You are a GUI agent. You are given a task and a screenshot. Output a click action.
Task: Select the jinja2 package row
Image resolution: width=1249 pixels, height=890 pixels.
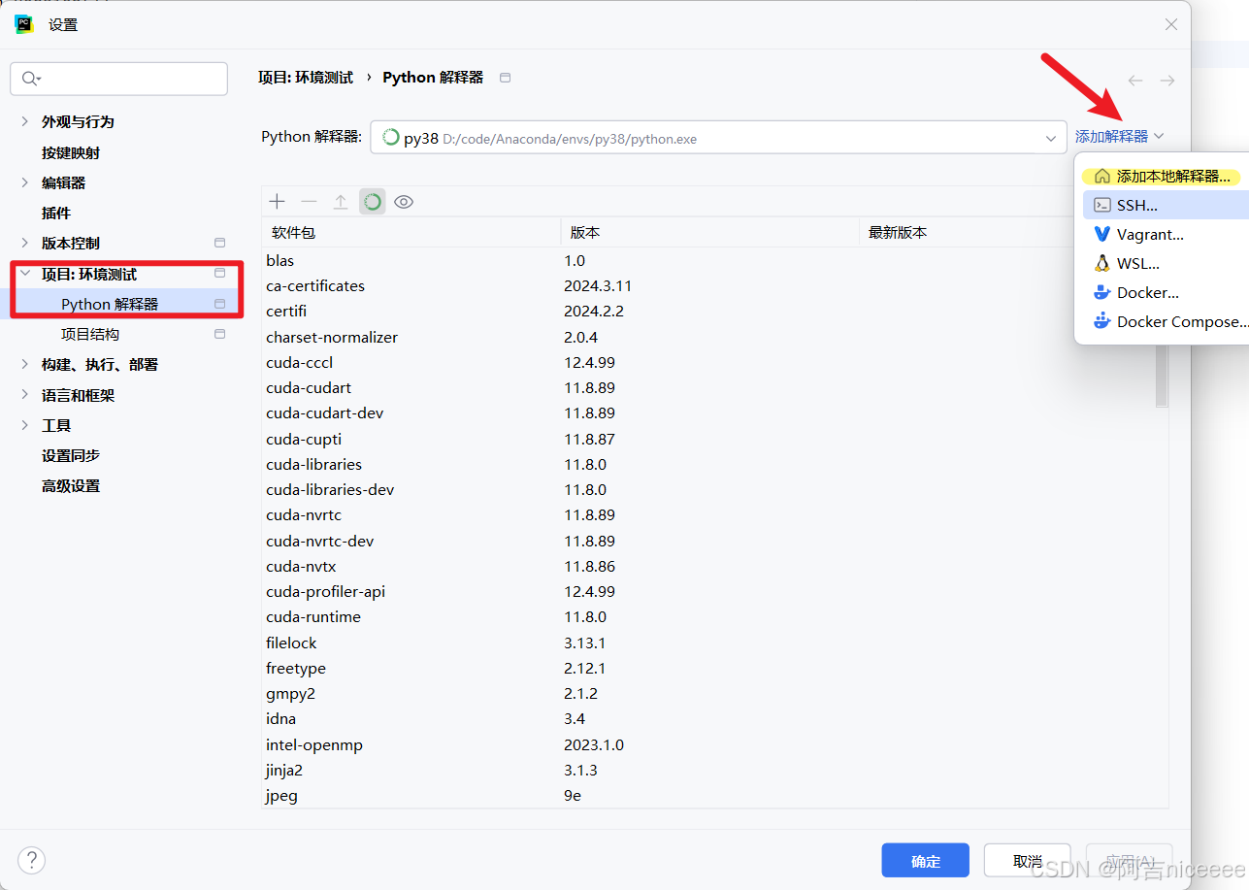coord(707,770)
